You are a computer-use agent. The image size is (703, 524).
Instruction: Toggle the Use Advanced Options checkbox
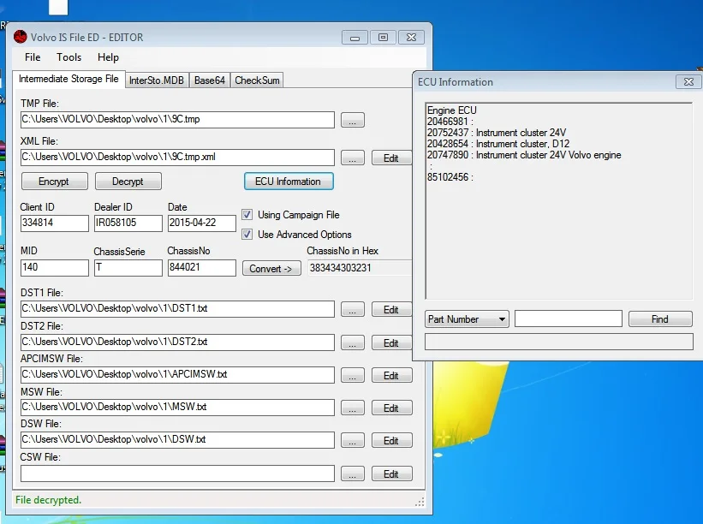pyautogui.click(x=247, y=235)
